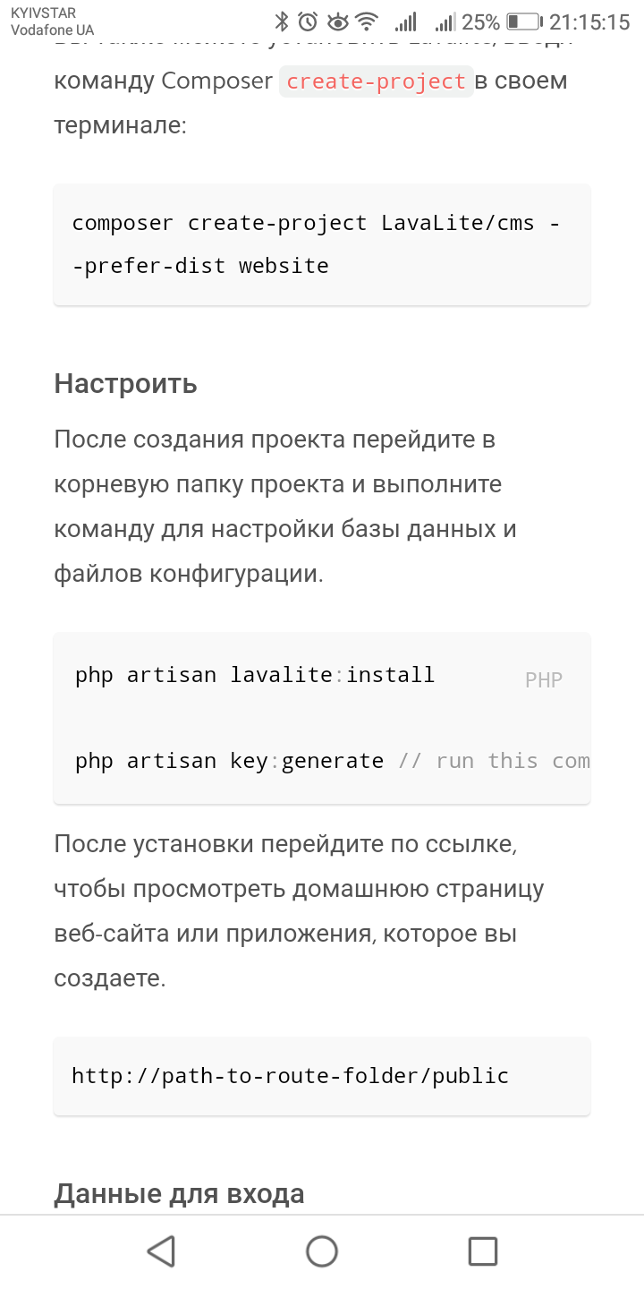Tap the second mobile signal bars icon

click(445, 21)
